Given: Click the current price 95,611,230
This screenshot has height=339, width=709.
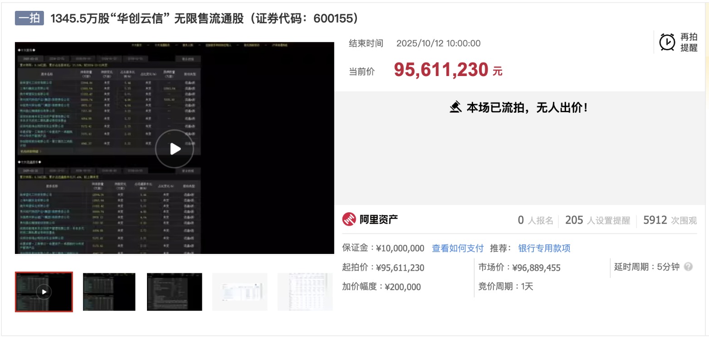Looking at the screenshot, I should click(x=441, y=70).
